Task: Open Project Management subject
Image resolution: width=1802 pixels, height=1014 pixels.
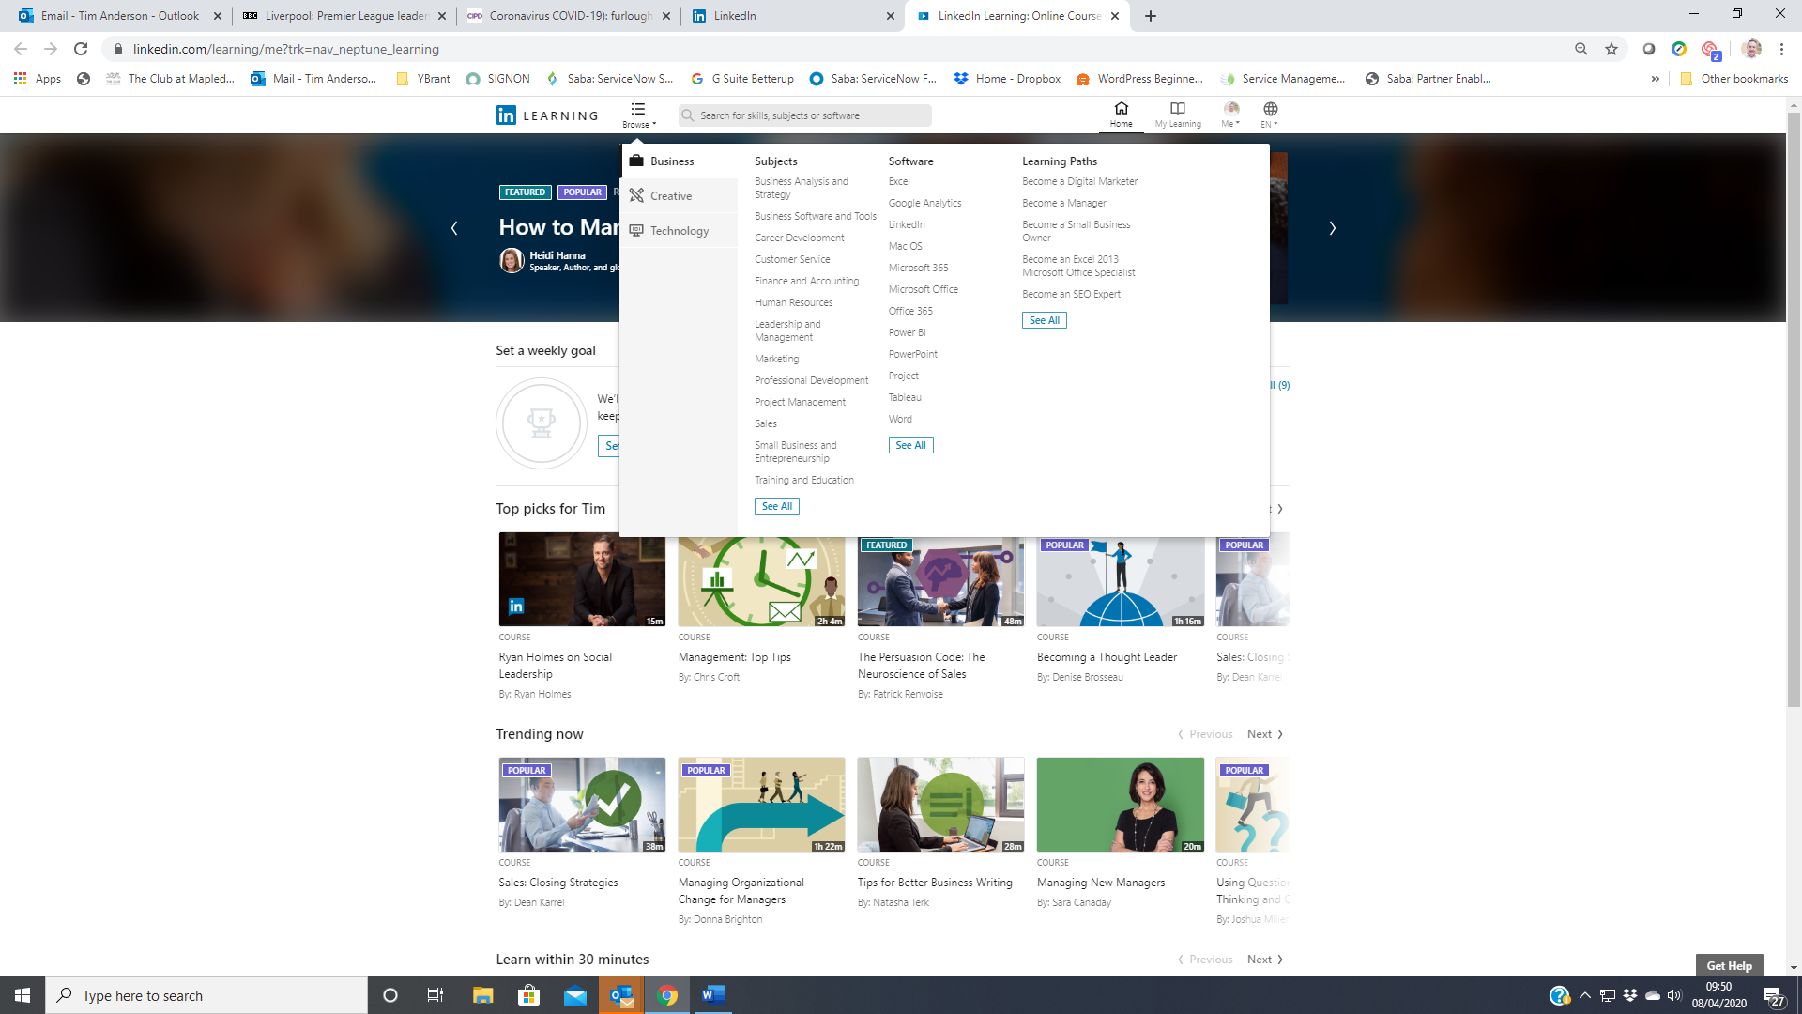Action: tap(800, 402)
